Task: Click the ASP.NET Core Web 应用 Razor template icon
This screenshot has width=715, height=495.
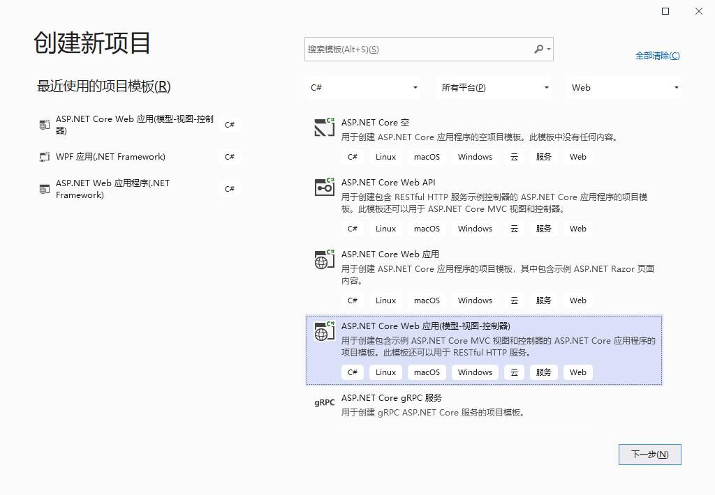Action: tap(324, 259)
